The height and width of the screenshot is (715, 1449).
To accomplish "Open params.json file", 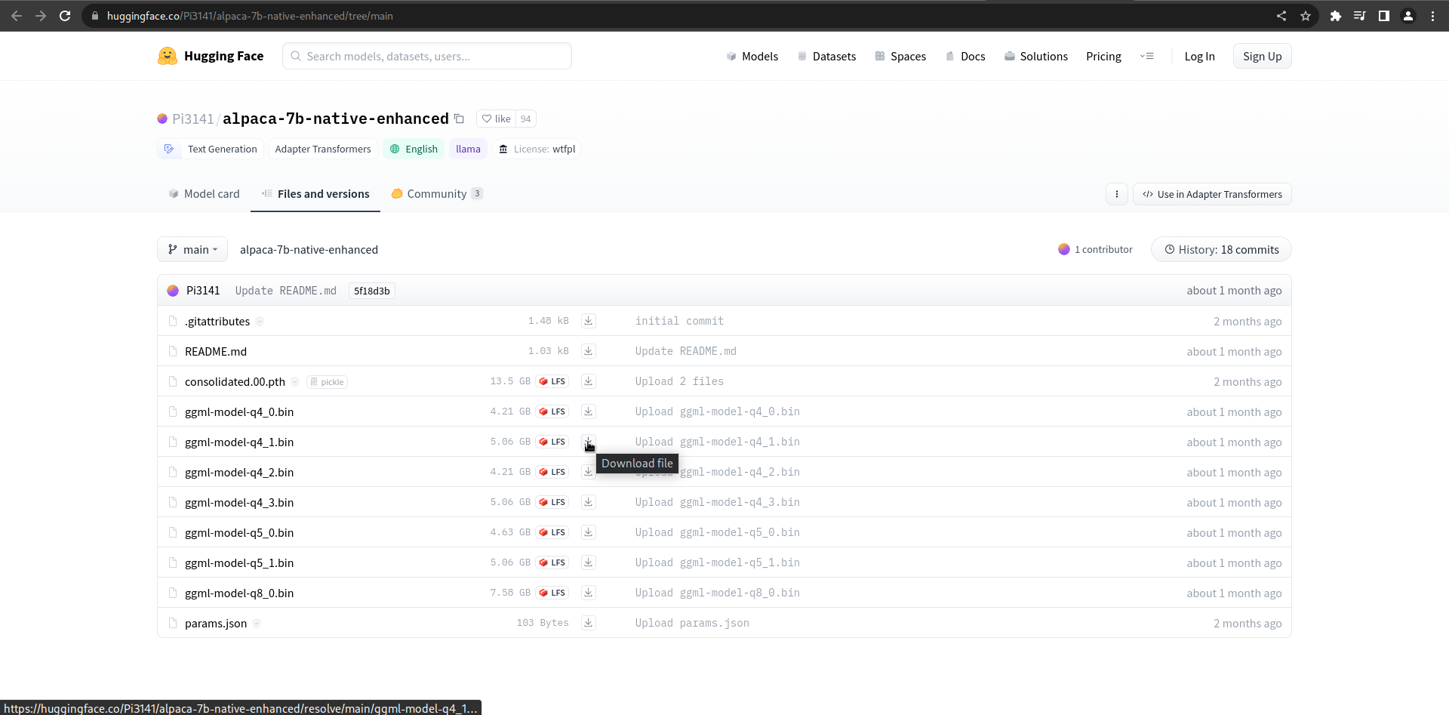I will (x=216, y=623).
